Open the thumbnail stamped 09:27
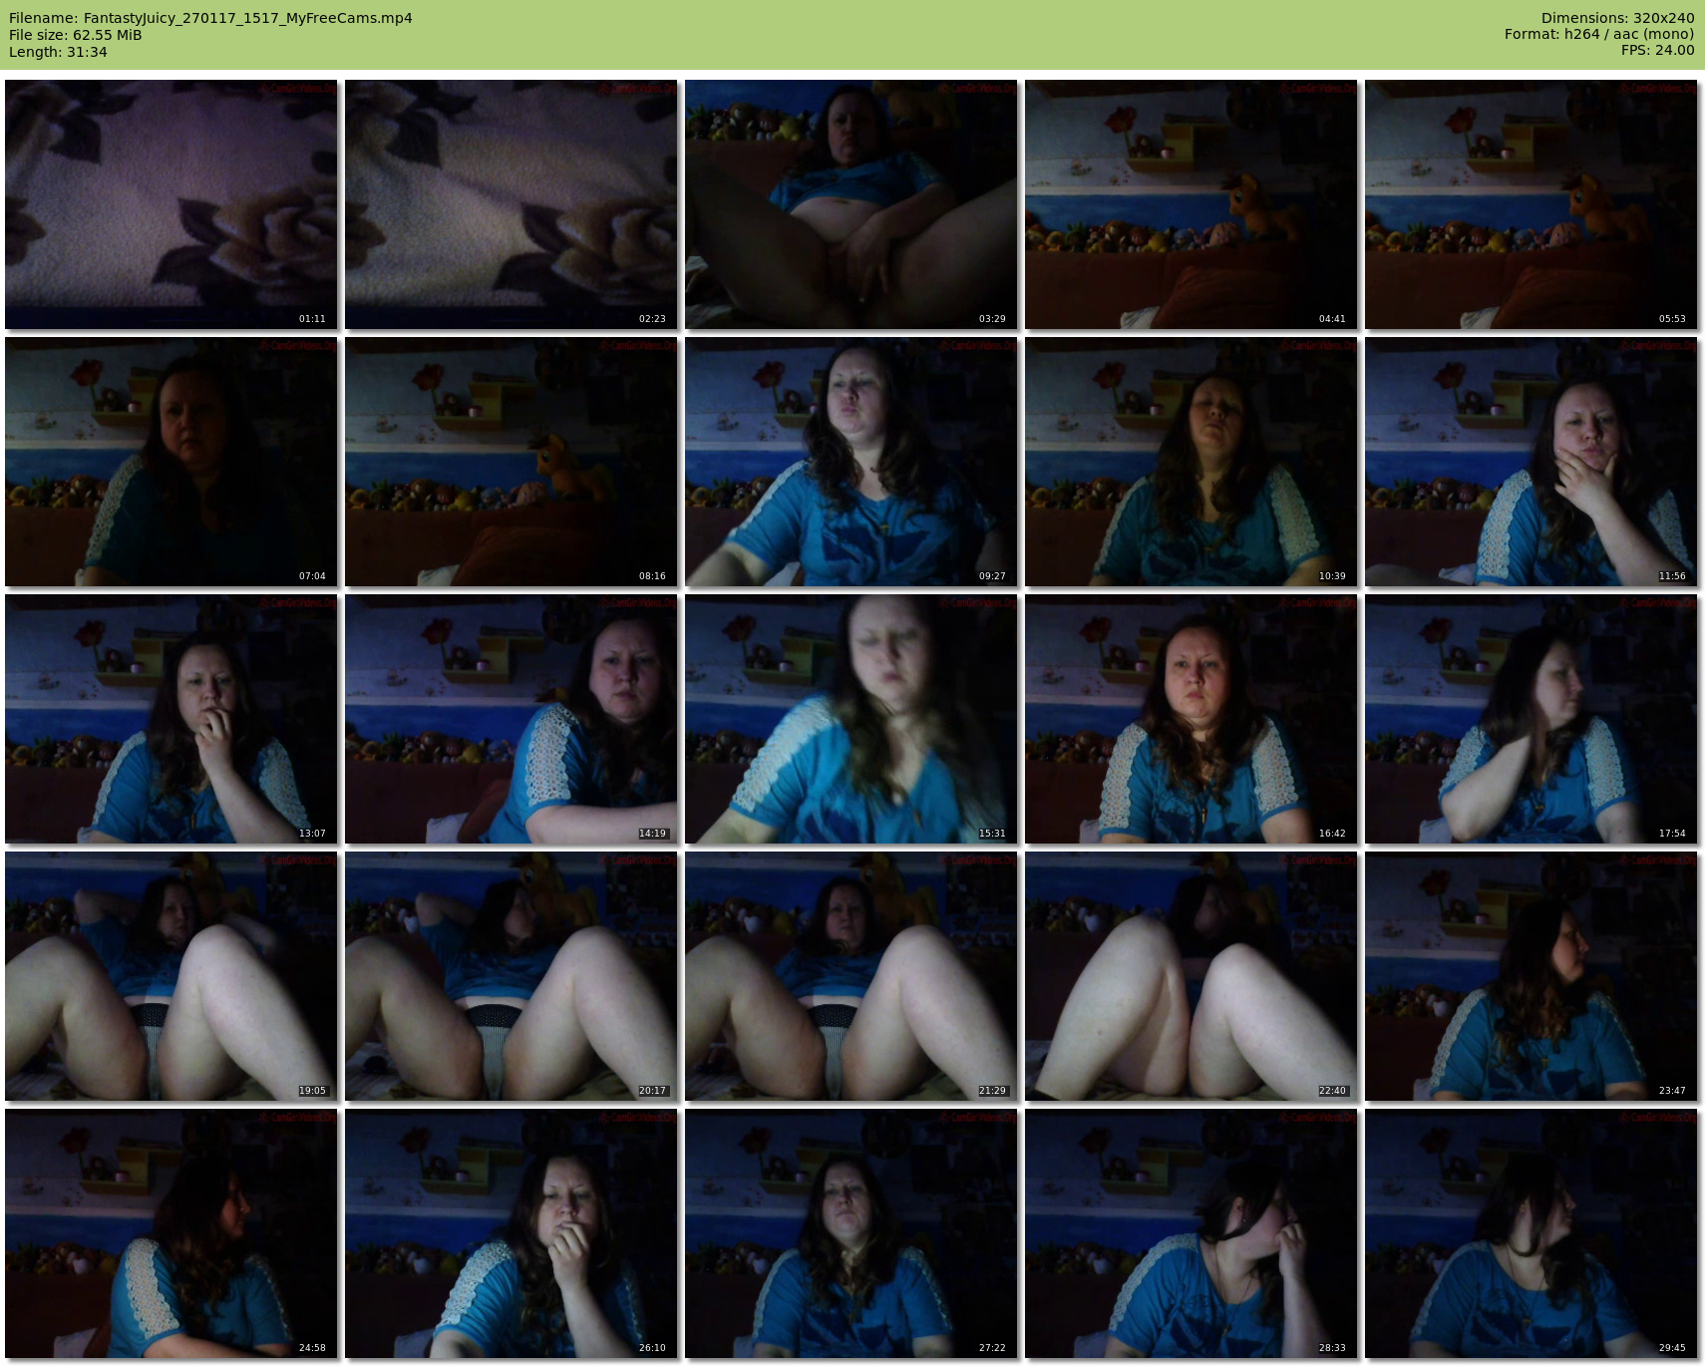The width and height of the screenshot is (1705, 1366). 852,462
